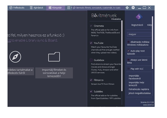The height and width of the screenshot is (118, 167).
Task: Click the www.strem.io link
Action: 148,105
